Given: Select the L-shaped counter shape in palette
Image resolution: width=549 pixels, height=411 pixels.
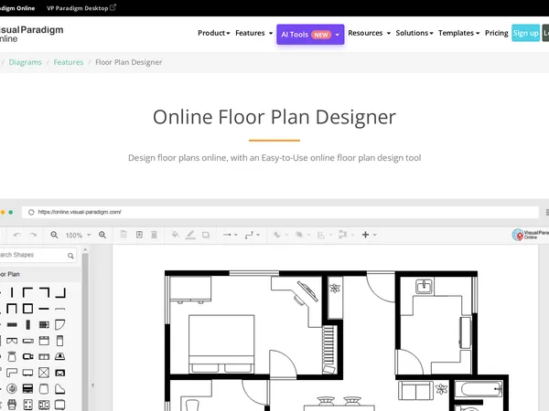Looking at the screenshot, I should point(12,373).
